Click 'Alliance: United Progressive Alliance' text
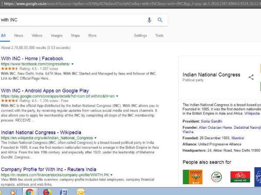The height and width of the screenshot is (195, 261). (x=212, y=144)
